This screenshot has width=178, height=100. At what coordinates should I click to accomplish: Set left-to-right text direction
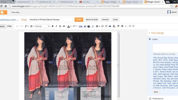tap(130, 26)
